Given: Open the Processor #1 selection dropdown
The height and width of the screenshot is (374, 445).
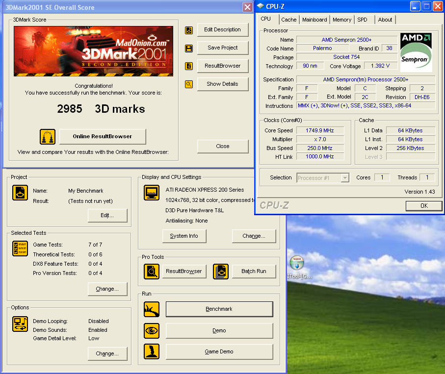Looking at the screenshot, I should [323, 178].
